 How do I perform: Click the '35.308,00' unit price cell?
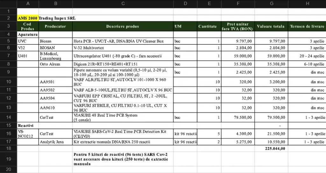238,64
